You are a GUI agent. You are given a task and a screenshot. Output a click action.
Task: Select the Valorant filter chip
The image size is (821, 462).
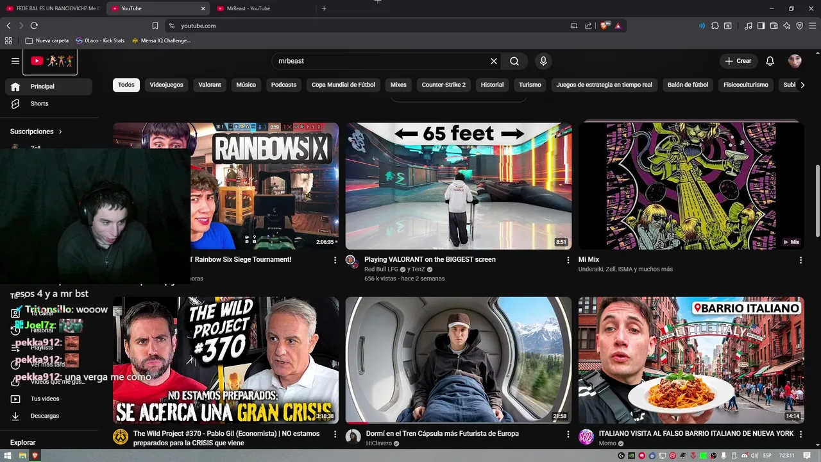click(x=210, y=85)
